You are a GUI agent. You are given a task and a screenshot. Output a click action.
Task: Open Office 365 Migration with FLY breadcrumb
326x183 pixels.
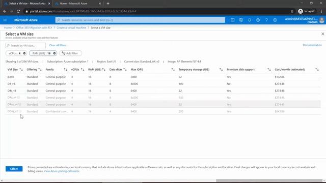tap(34, 27)
